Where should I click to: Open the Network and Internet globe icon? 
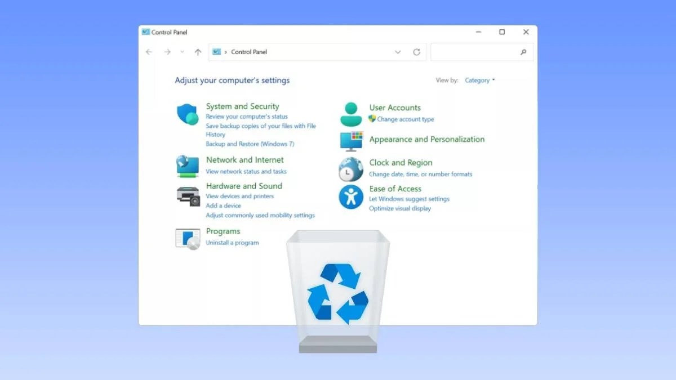pyautogui.click(x=187, y=166)
